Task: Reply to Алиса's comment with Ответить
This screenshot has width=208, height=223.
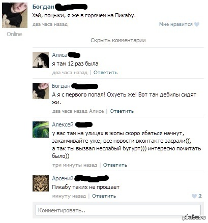Action: tap(105, 73)
